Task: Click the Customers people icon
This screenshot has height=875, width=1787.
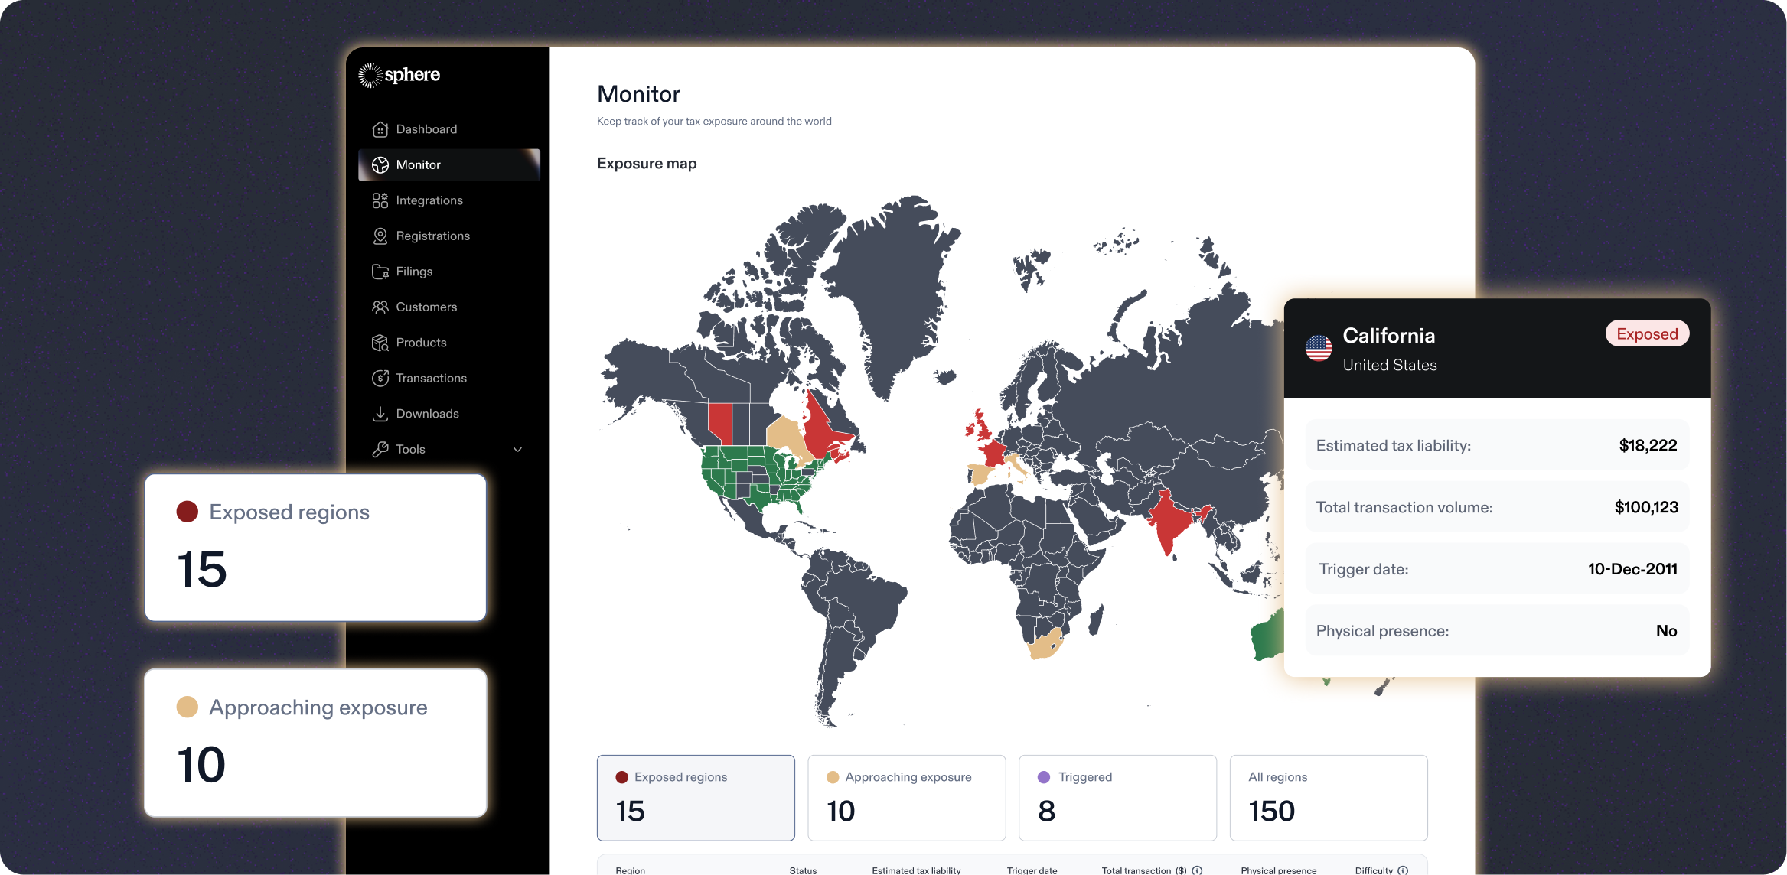Action: click(x=380, y=307)
